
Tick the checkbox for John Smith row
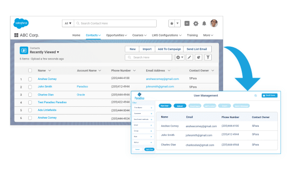point(30,87)
